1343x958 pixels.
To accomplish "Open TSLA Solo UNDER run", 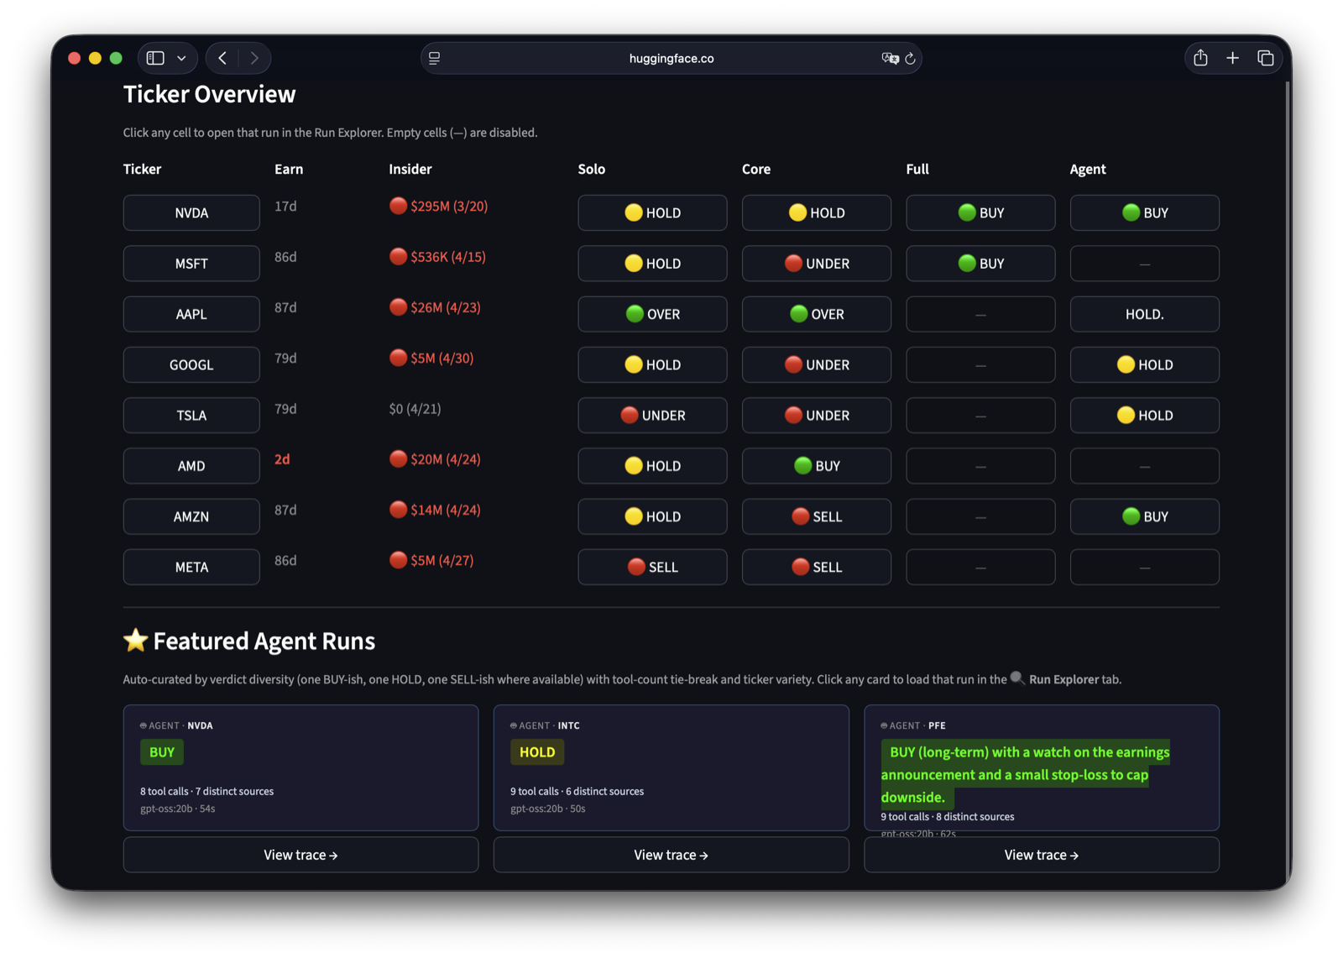I will coord(652,416).
